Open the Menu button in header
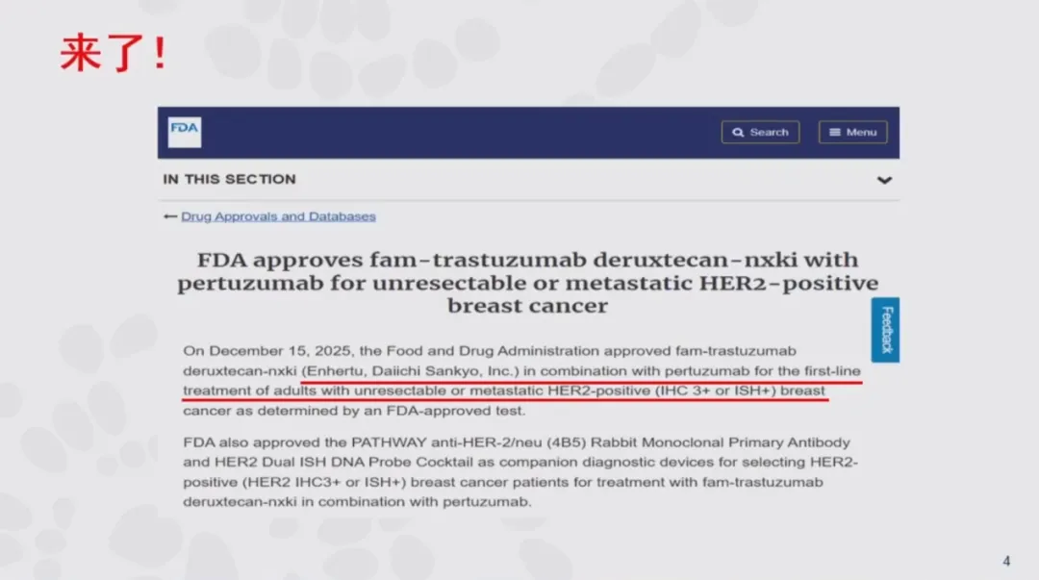Viewport: 1039px width, 580px height. (x=852, y=132)
